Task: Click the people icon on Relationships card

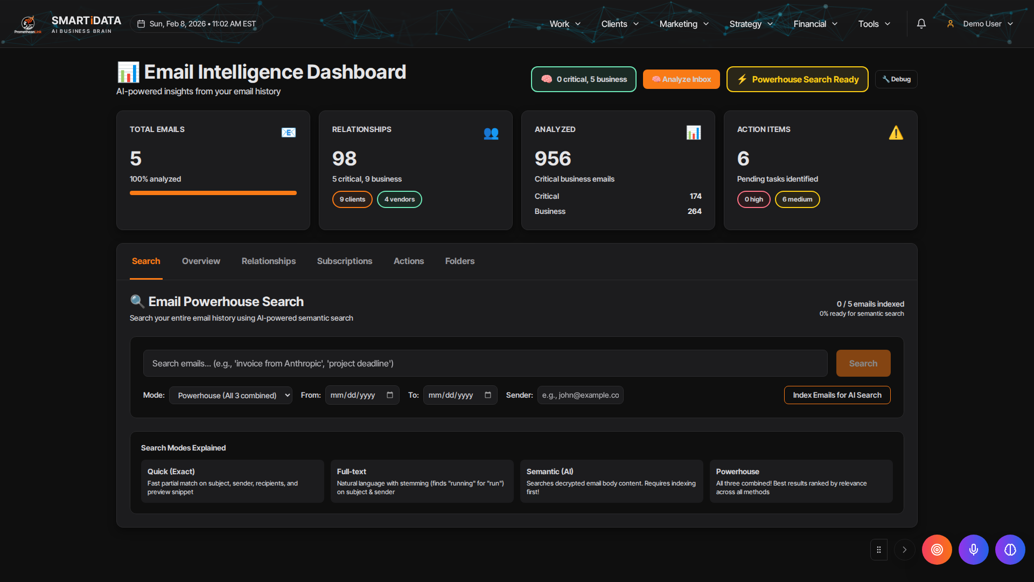Action: pos(491,134)
